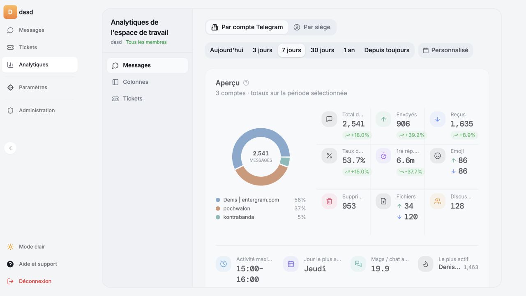
Task: Switch to Par siège view
Action: coord(312,27)
